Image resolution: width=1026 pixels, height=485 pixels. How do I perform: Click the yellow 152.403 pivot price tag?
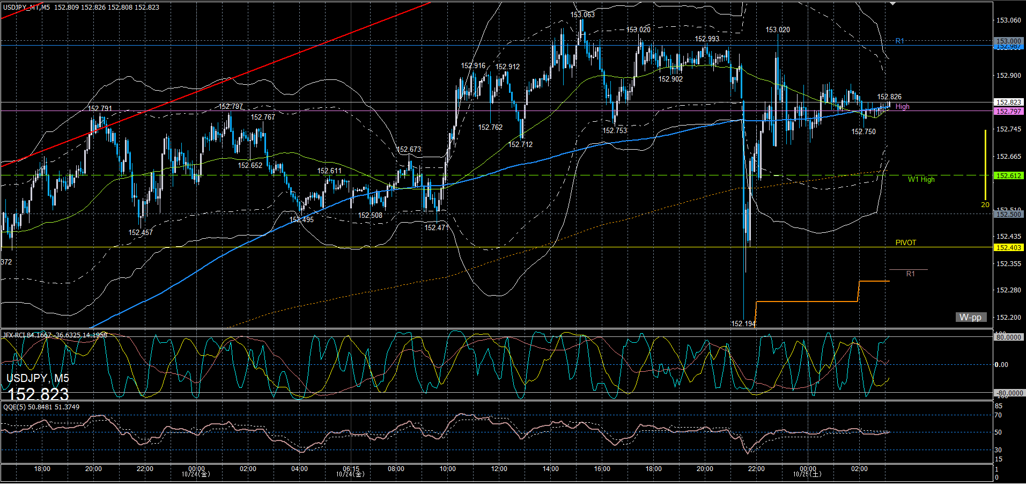1008,247
